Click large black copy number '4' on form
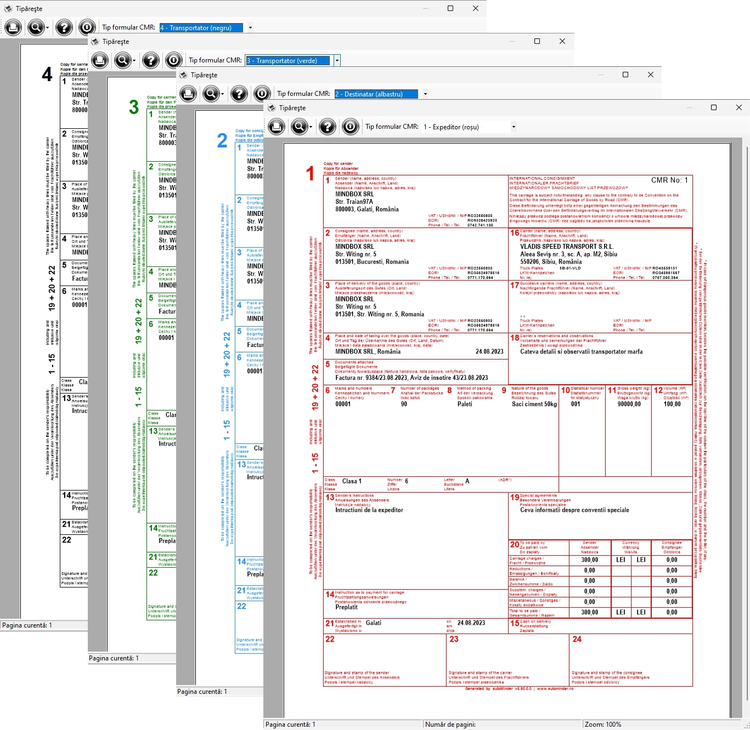 (47, 74)
